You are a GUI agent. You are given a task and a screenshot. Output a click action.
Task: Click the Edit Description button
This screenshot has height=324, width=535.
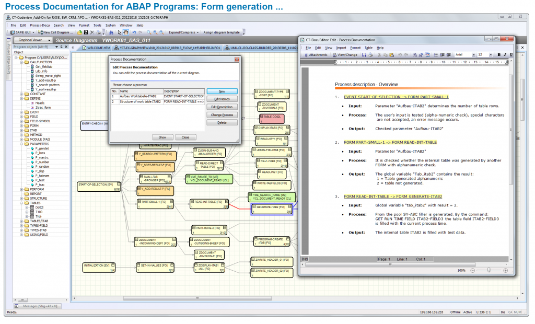(222, 107)
